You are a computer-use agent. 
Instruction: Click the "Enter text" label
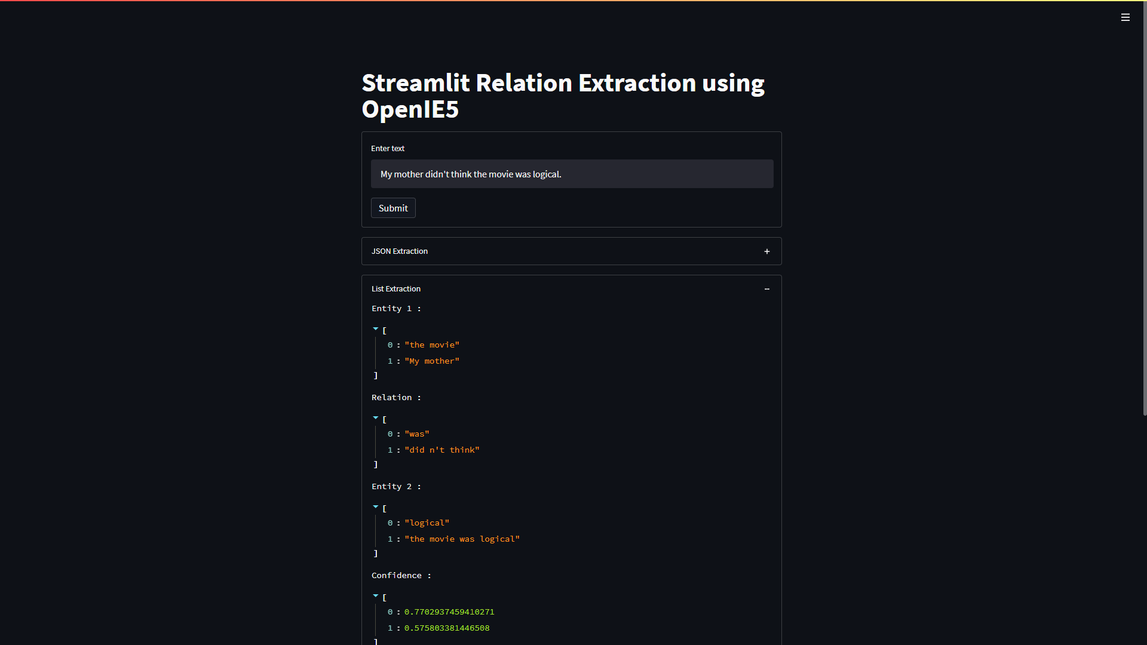(388, 149)
